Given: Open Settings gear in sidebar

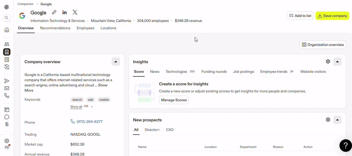Looking at the screenshot, I should coord(7,141).
